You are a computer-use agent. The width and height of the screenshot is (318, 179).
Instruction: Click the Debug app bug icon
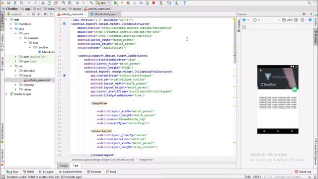coord(128,3)
